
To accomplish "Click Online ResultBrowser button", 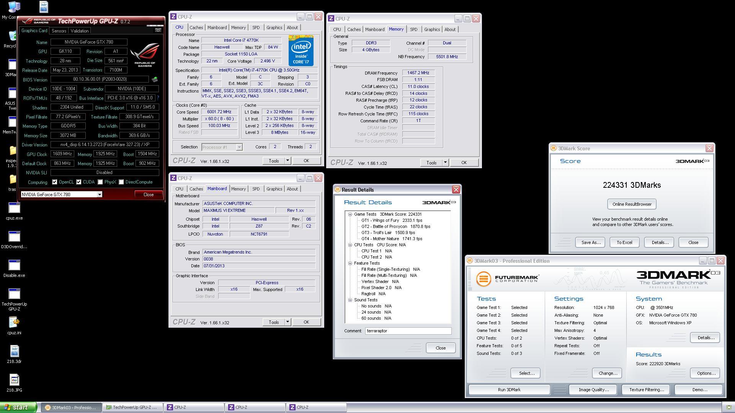I will (x=632, y=204).
